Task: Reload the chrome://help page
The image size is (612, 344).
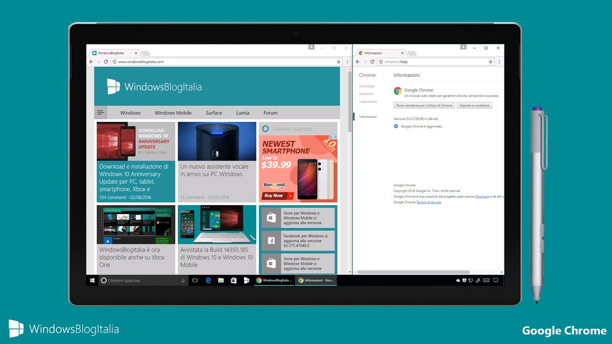Action: click(x=372, y=62)
